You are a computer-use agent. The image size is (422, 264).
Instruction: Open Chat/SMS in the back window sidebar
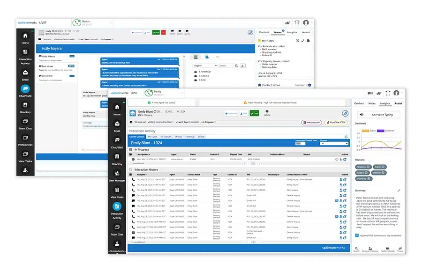coord(25,90)
